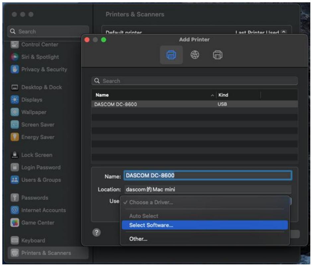Viewport: 312px width, 265px height.
Task: Click the Lock Screen padlock icon
Action: pos(15,155)
